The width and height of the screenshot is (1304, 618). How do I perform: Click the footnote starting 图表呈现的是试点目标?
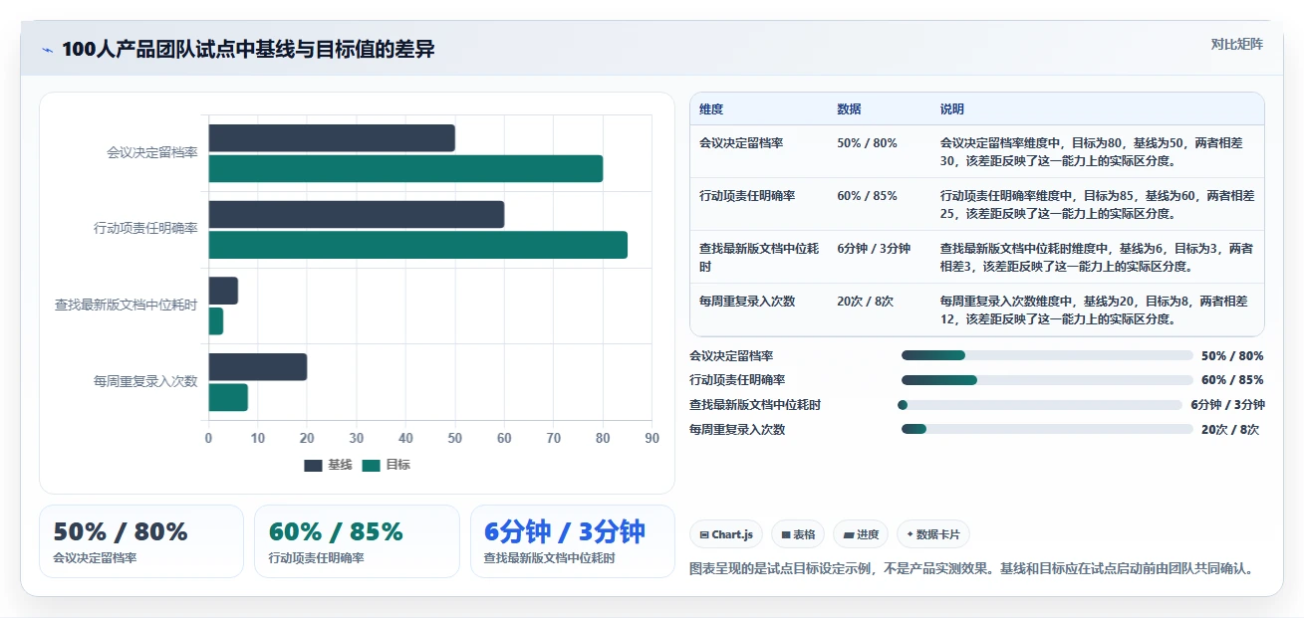click(x=971, y=569)
